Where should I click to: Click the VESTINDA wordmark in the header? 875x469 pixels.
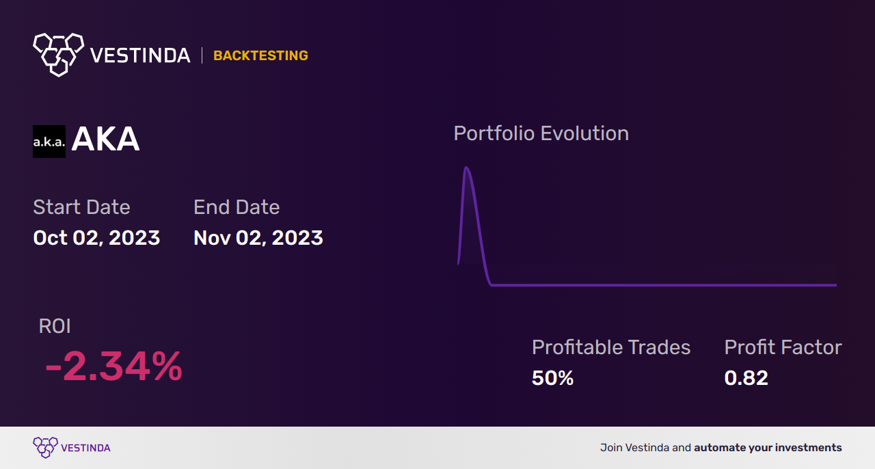point(140,55)
